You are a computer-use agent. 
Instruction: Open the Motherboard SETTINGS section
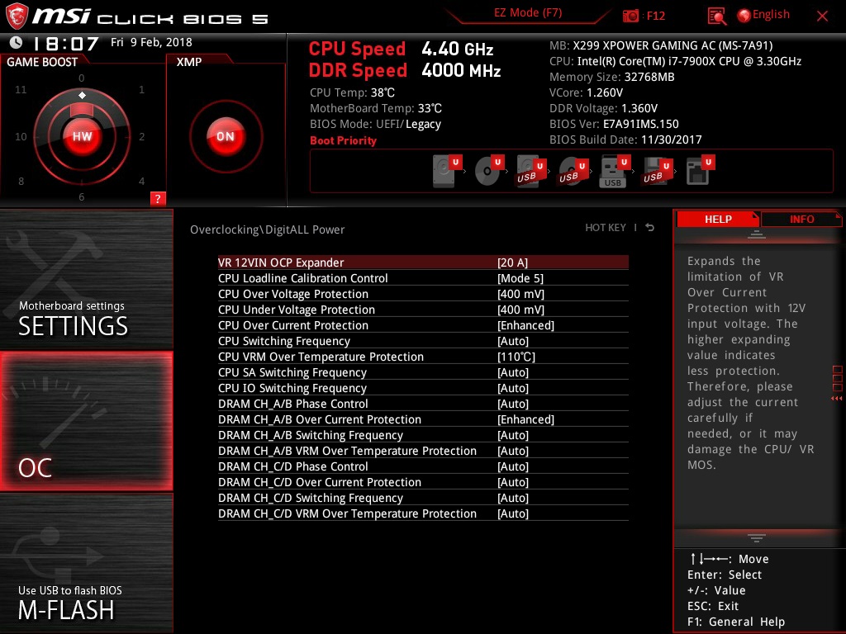tap(86, 279)
